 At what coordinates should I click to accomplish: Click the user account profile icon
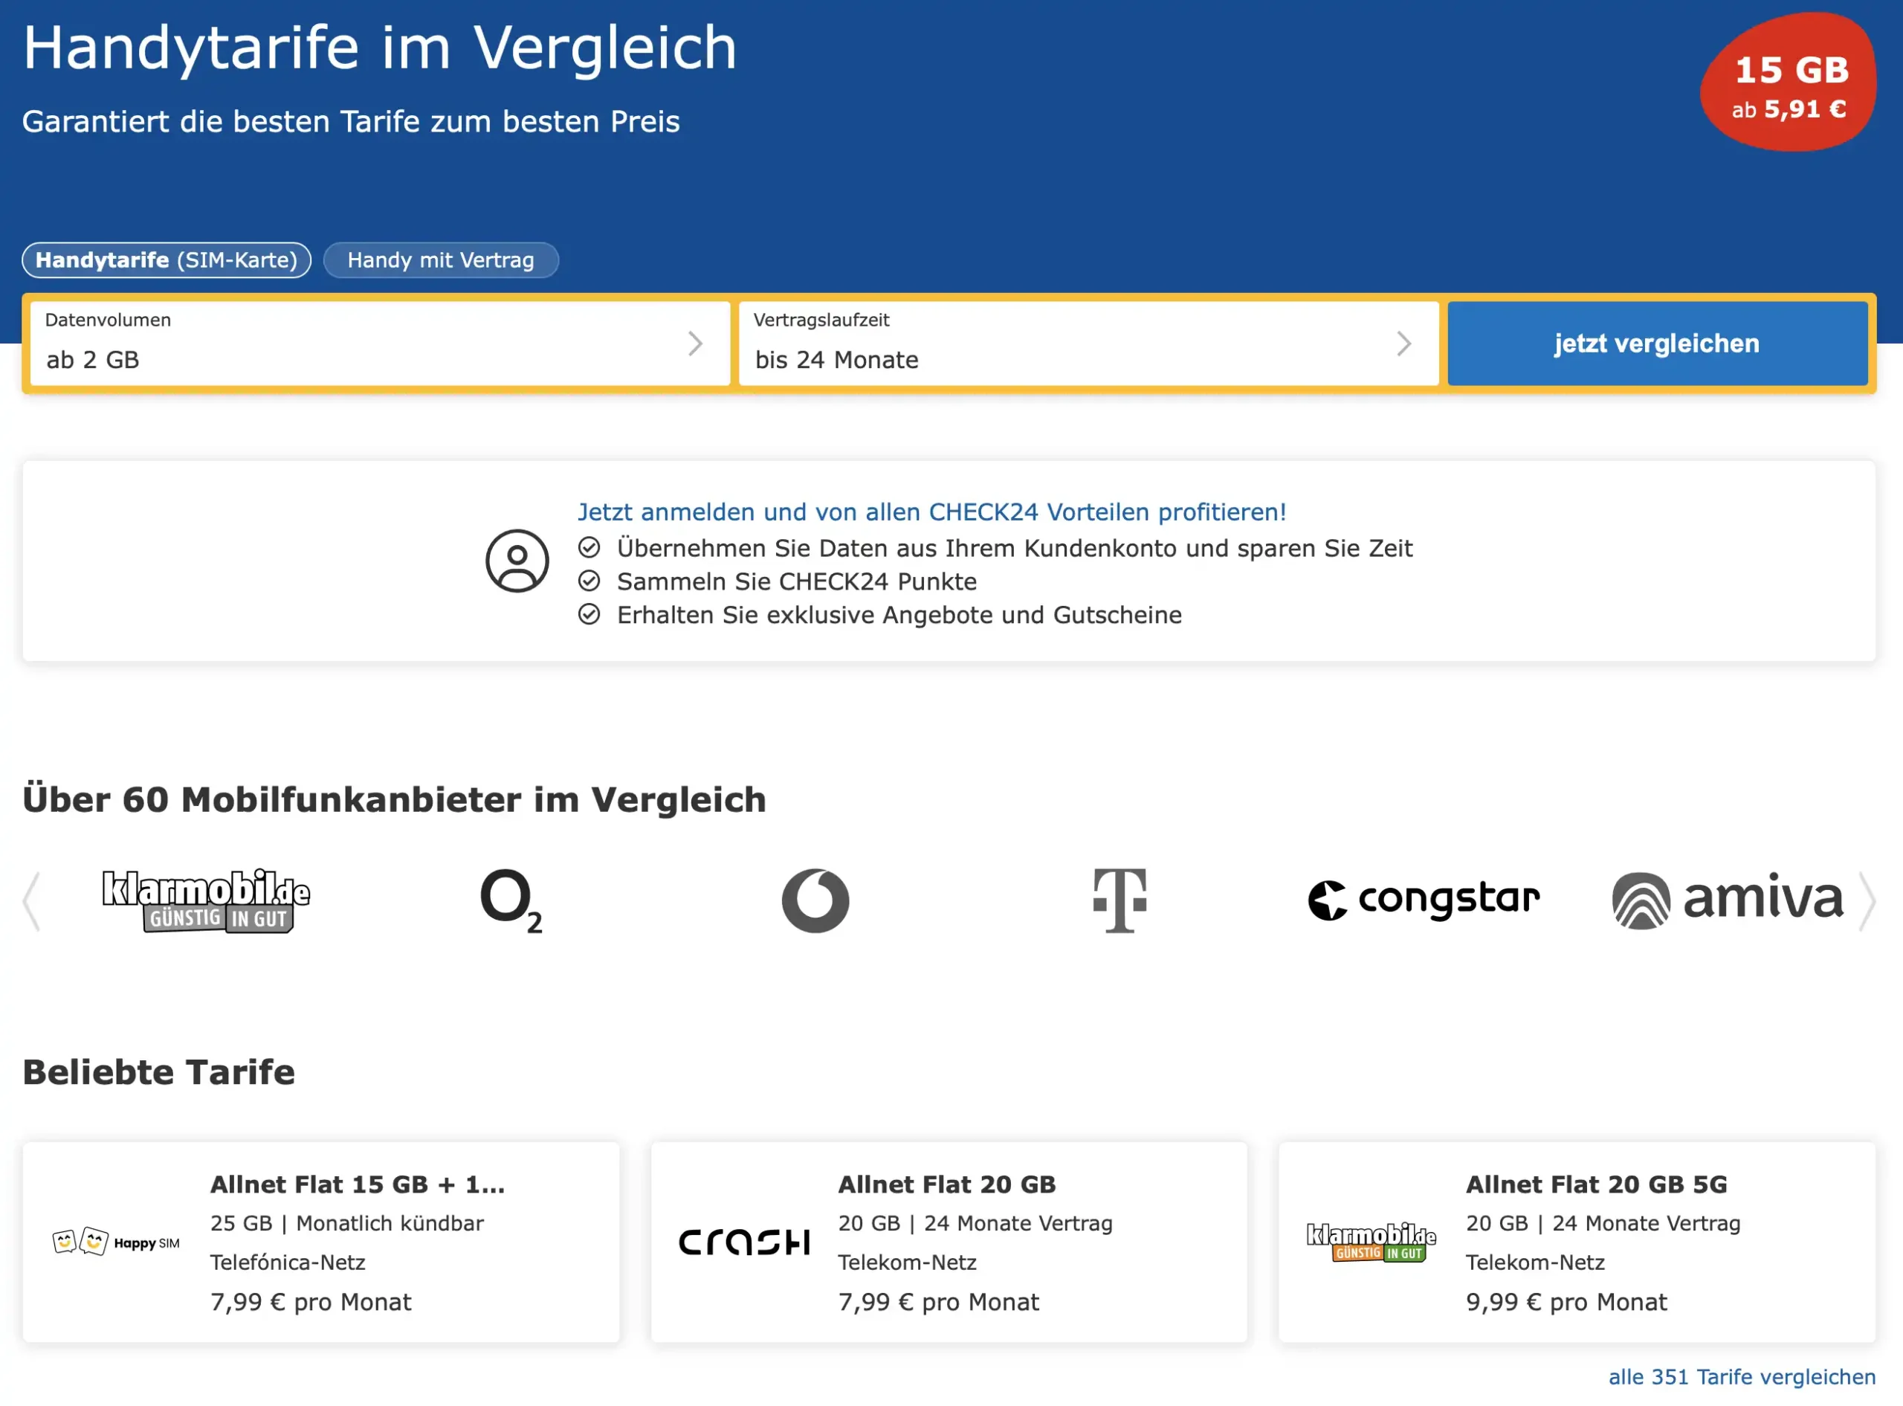517,561
